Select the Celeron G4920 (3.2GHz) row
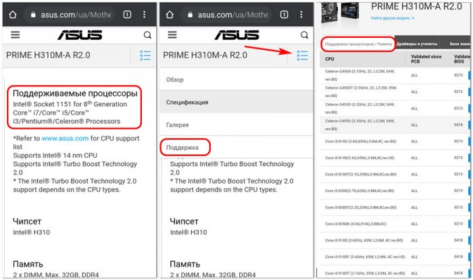Viewport: 473px width, 280px height. click(x=395, y=108)
